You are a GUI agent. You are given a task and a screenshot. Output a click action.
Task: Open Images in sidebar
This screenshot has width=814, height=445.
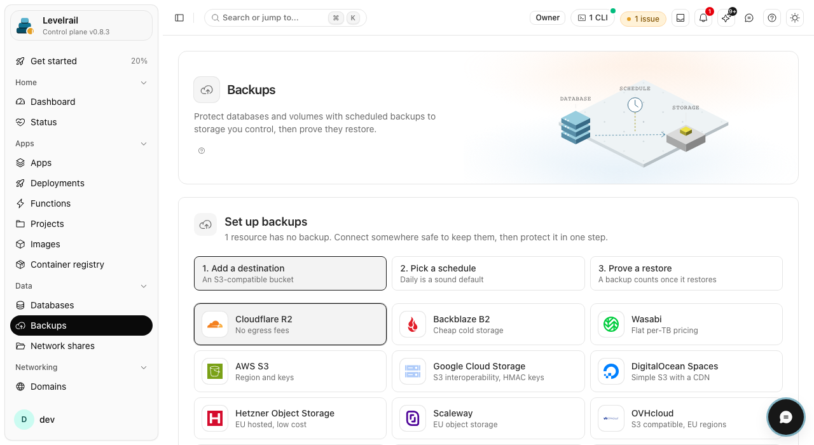(x=81, y=244)
